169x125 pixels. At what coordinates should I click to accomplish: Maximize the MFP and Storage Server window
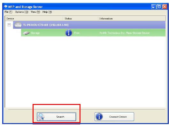point(159,7)
